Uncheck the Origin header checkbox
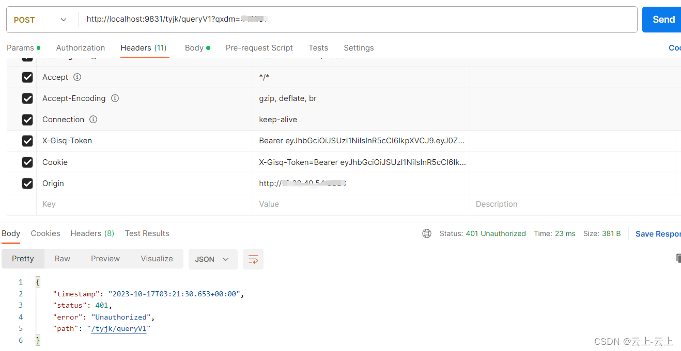This screenshot has width=681, height=351. [27, 183]
